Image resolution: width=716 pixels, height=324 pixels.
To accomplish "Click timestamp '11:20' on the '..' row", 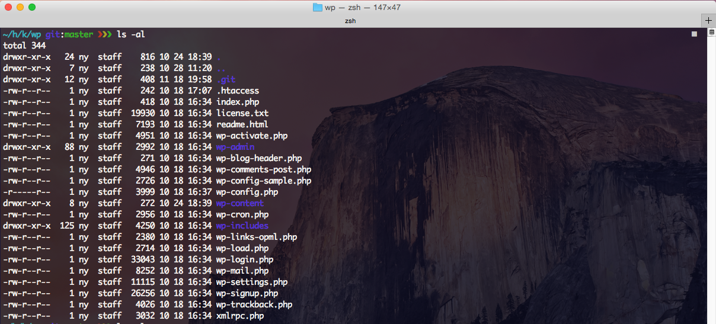I will pos(200,68).
